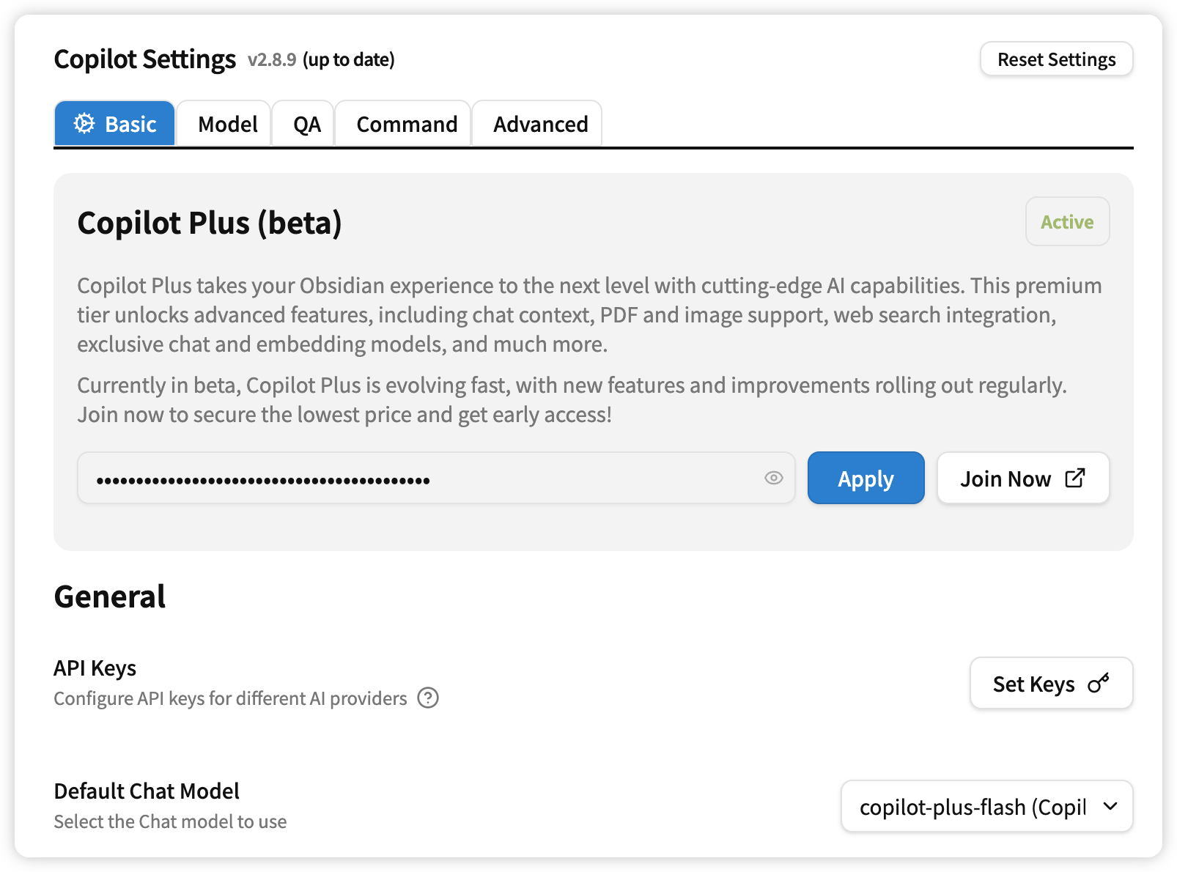The height and width of the screenshot is (872, 1177).
Task: Click the eye icon to reveal license key
Action: click(x=773, y=478)
